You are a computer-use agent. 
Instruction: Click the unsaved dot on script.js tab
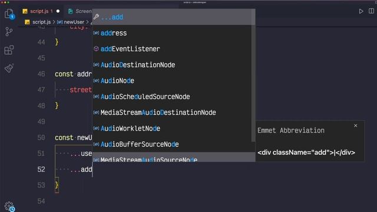58,11
